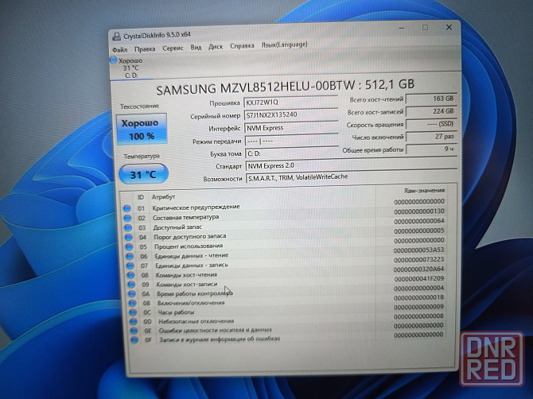Click the raw value 00000000073223
Viewport: 533px width, 399px height.
tap(418, 260)
